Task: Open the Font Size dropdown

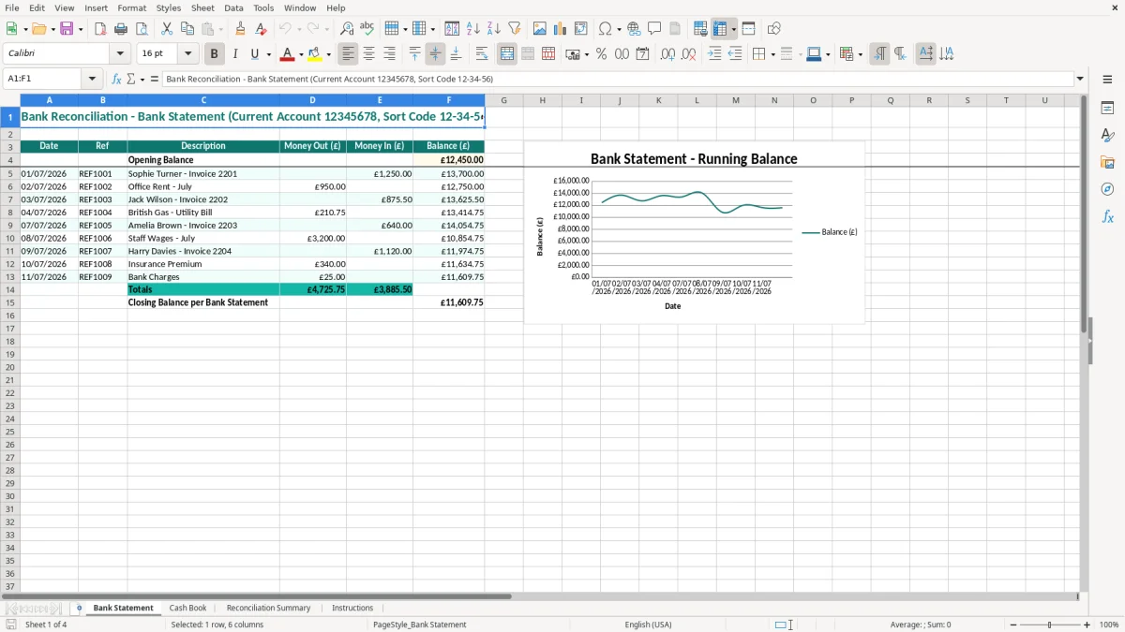Action: pos(187,54)
